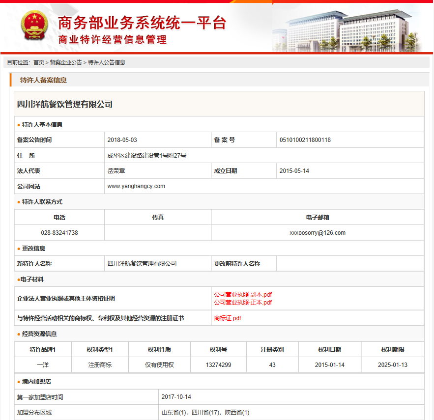The height and width of the screenshot is (420, 434).
Task: Click the national emblem logo in the header
Action: click(34, 25)
